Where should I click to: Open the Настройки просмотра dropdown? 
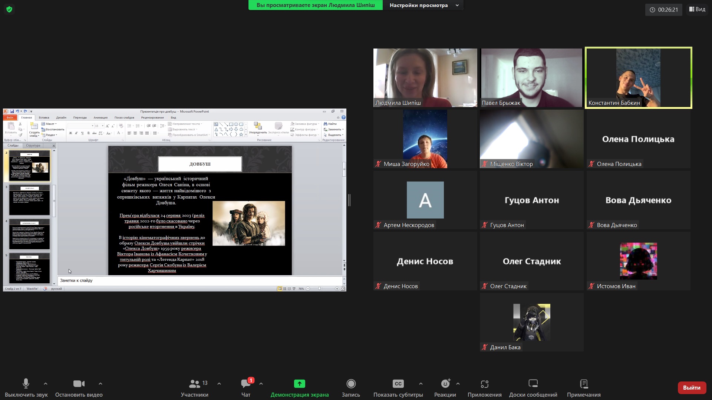click(423, 5)
